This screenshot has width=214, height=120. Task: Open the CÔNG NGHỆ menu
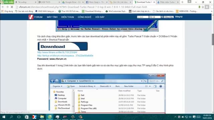pyautogui.click(x=85, y=17)
